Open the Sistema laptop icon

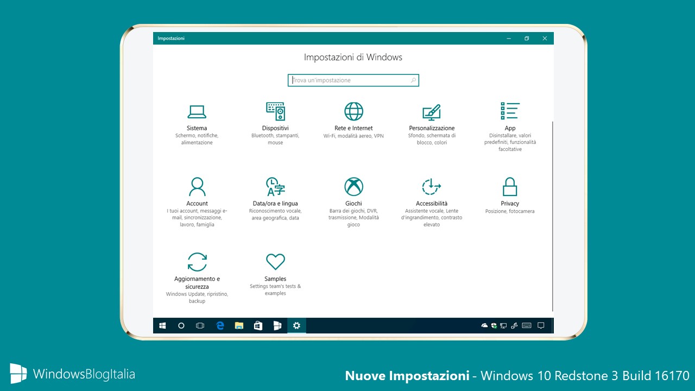(x=197, y=111)
